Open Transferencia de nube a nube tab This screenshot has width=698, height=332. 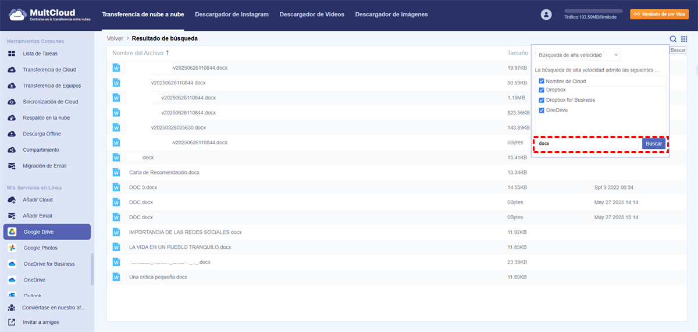pyautogui.click(x=143, y=15)
